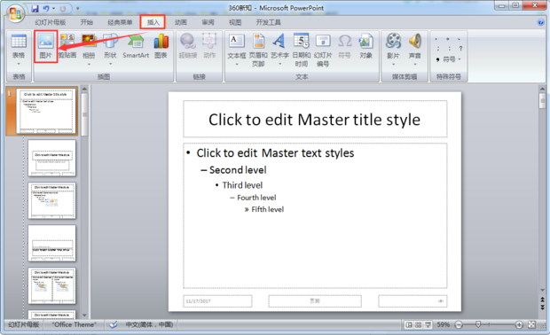Switch to the 开始 tab
Screen dimensions: 550x335
tap(87, 22)
